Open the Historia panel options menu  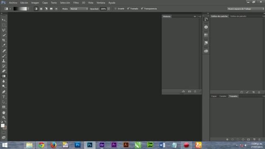point(200,17)
